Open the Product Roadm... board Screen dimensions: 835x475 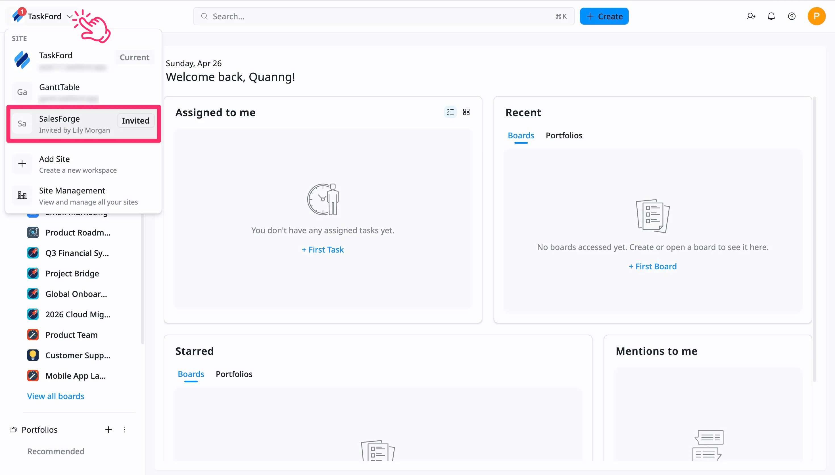[x=78, y=233]
